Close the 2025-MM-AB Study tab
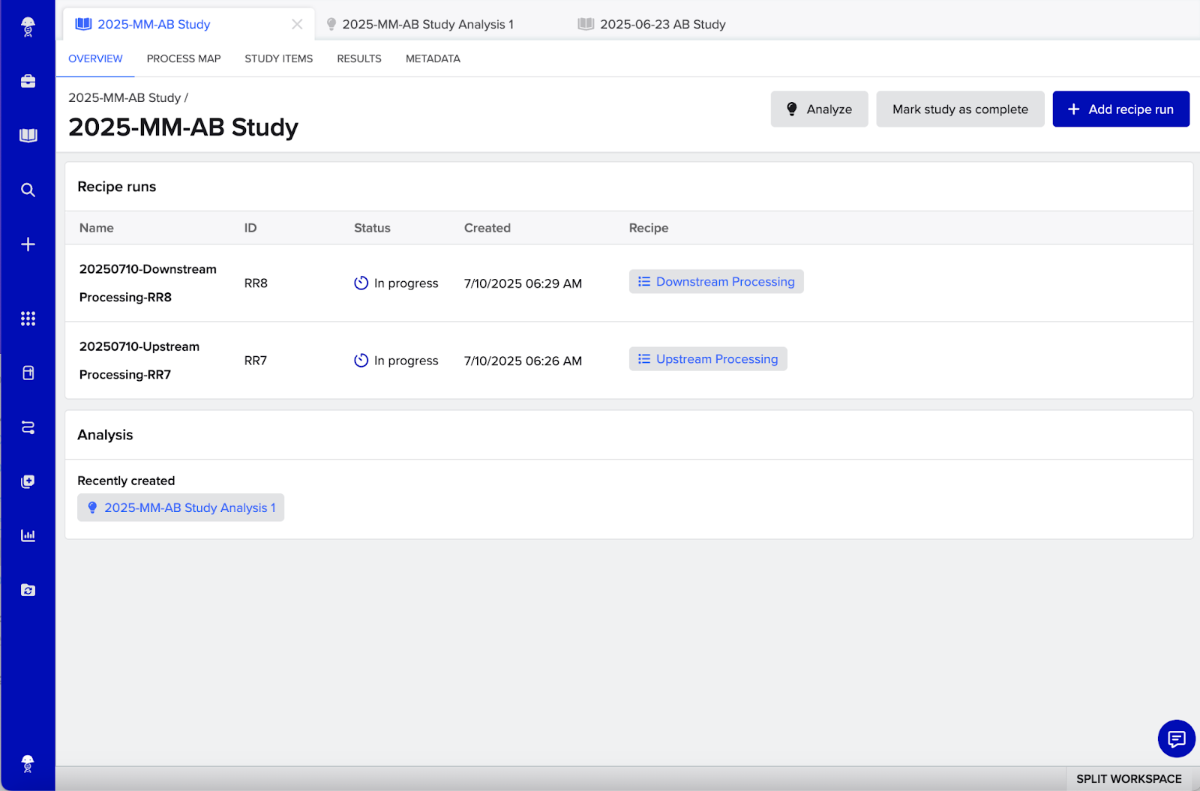Viewport: 1200px width, 791px height. click(297, 24)
